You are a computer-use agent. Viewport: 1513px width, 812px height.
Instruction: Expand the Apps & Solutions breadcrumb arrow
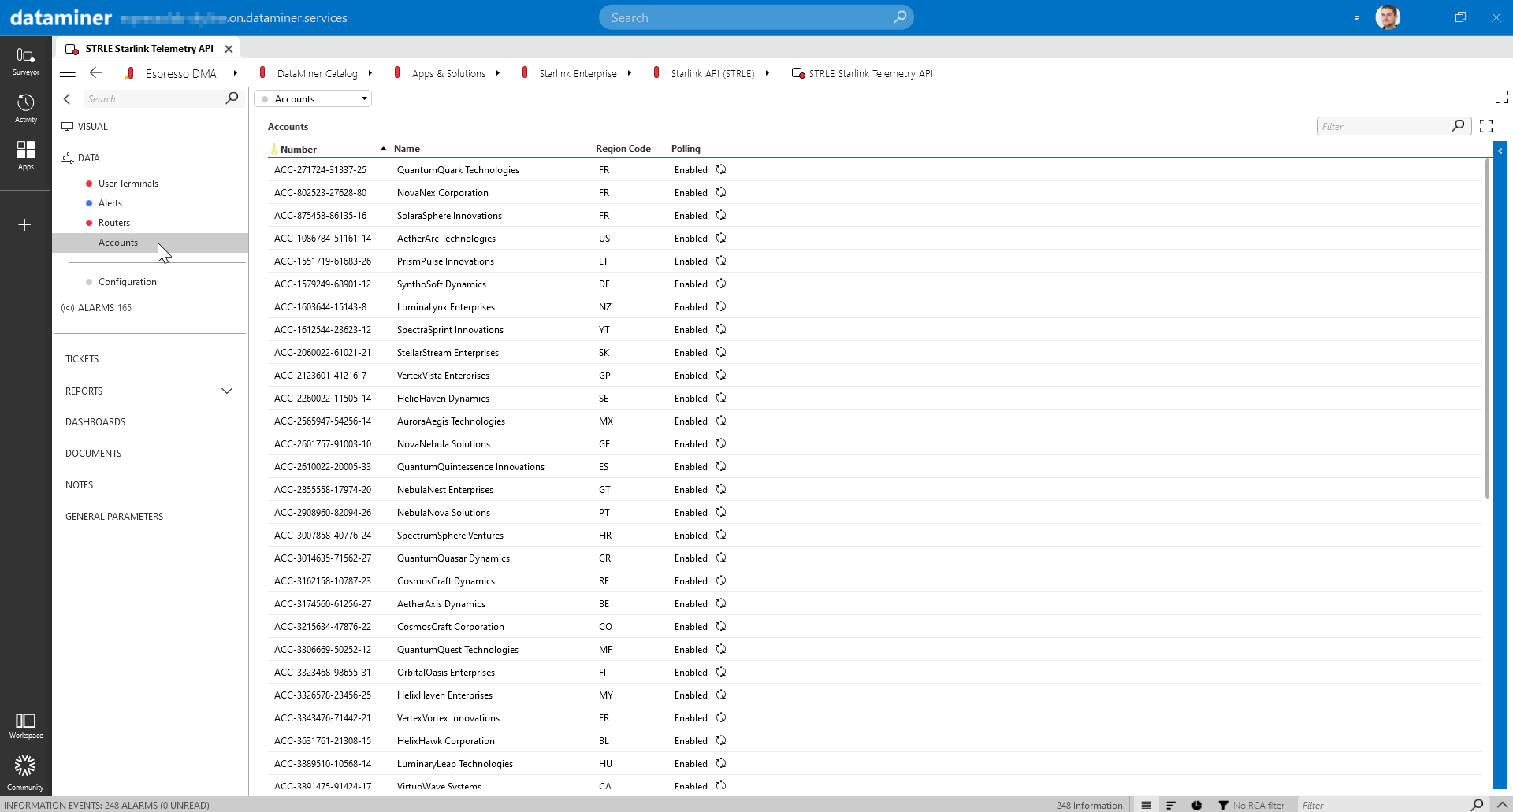(x=498, y=73)
